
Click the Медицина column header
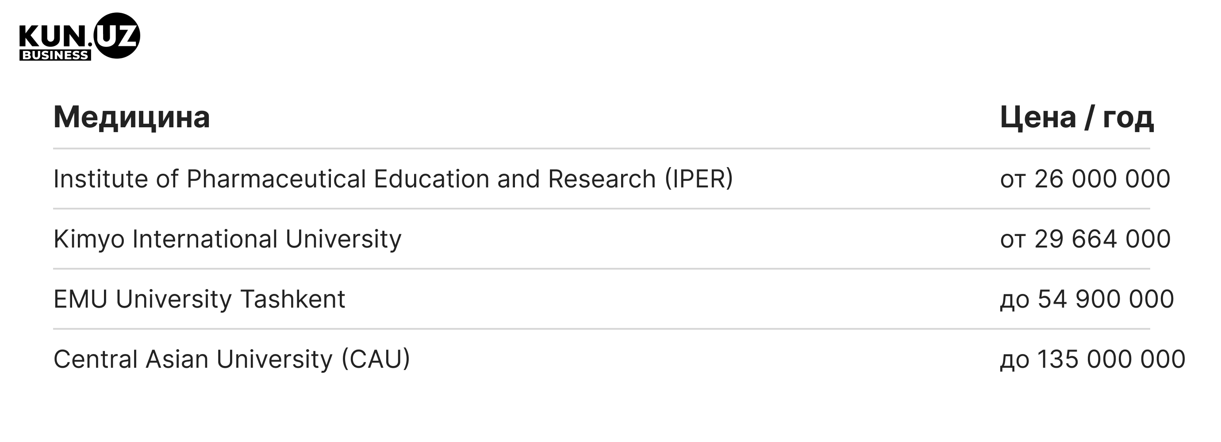[131, 117]
